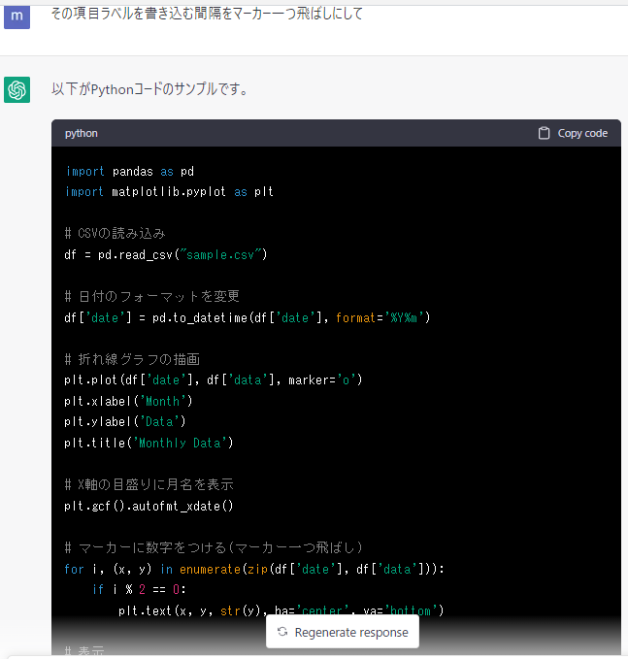
Task: Click the clipboard icon beside Copy code
Action: pos(544,133)
